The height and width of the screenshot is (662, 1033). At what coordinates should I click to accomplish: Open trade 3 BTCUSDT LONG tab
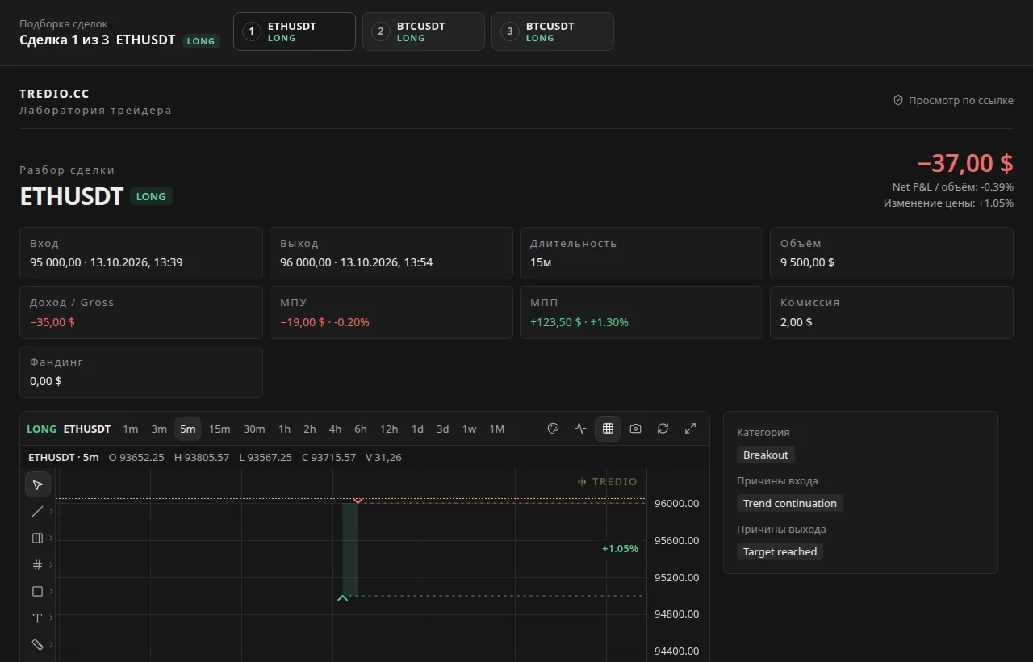pyautogui.click(x=553, y=31)
